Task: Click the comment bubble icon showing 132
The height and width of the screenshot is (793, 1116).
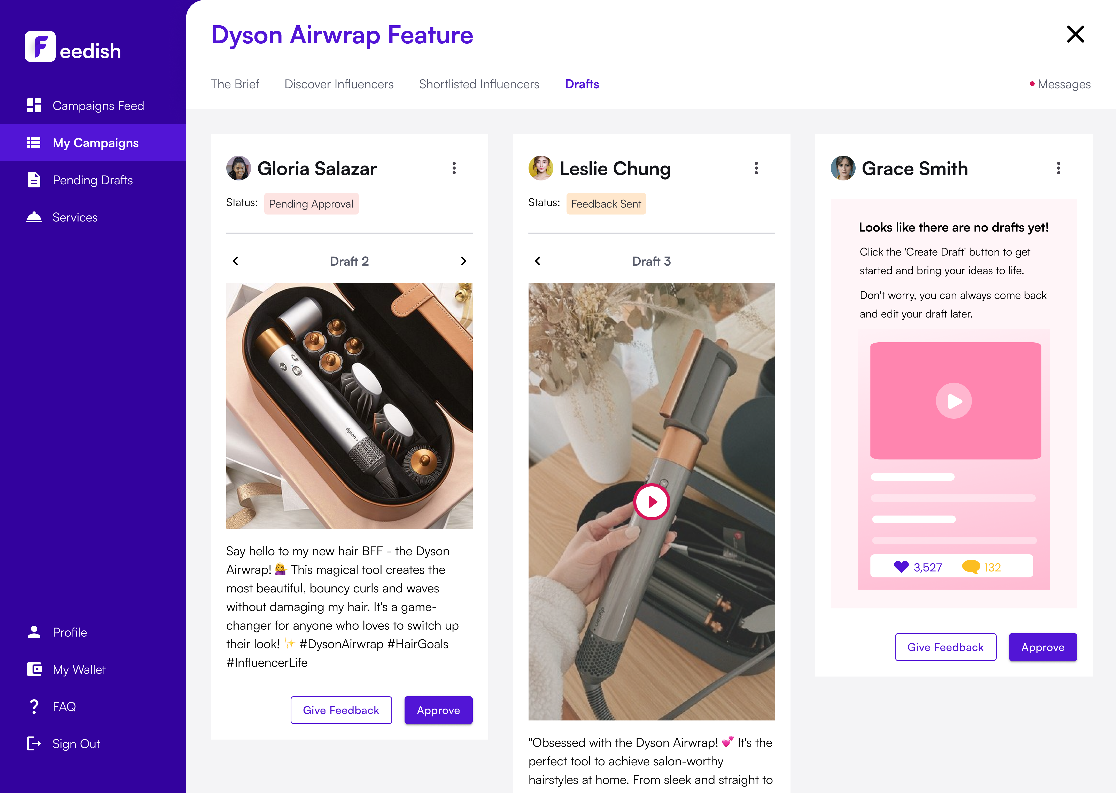Action: click(970, 566)
